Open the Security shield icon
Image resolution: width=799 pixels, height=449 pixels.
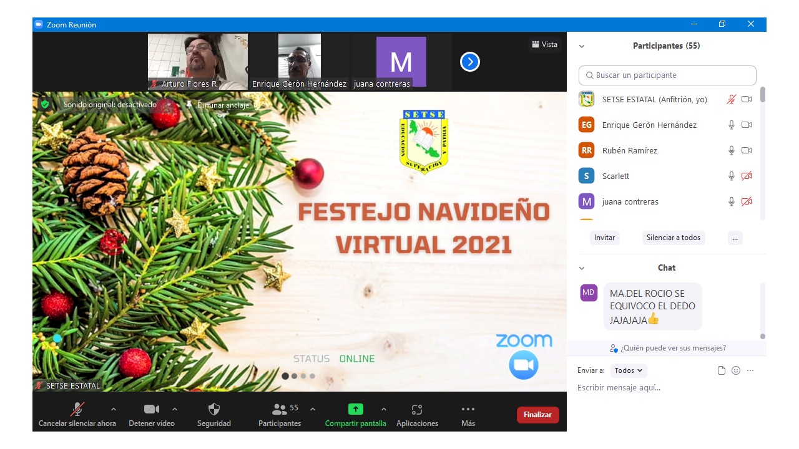214,409
